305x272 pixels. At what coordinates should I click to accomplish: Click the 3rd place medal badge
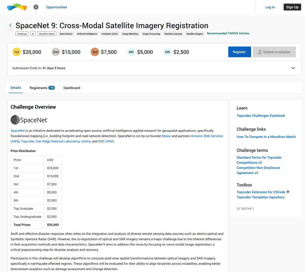point(95,52)
